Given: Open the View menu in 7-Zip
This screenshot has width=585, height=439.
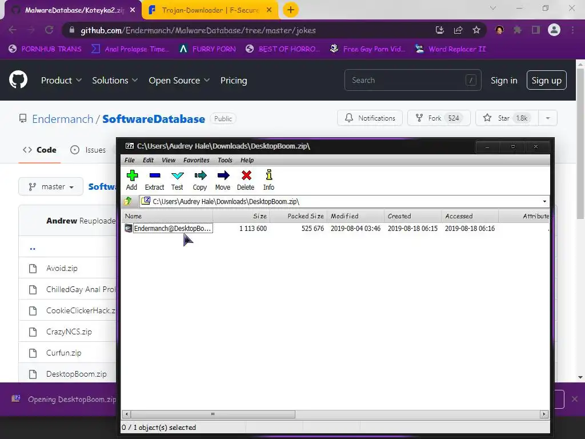Looking at the screenshot, I should click(169, 160).
